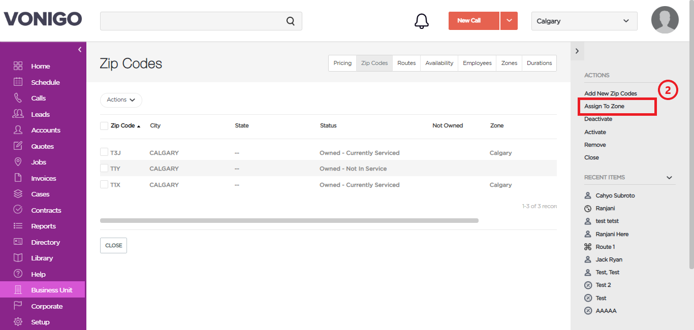
Task: Open the user profile avatar
Action: [665, 20]
